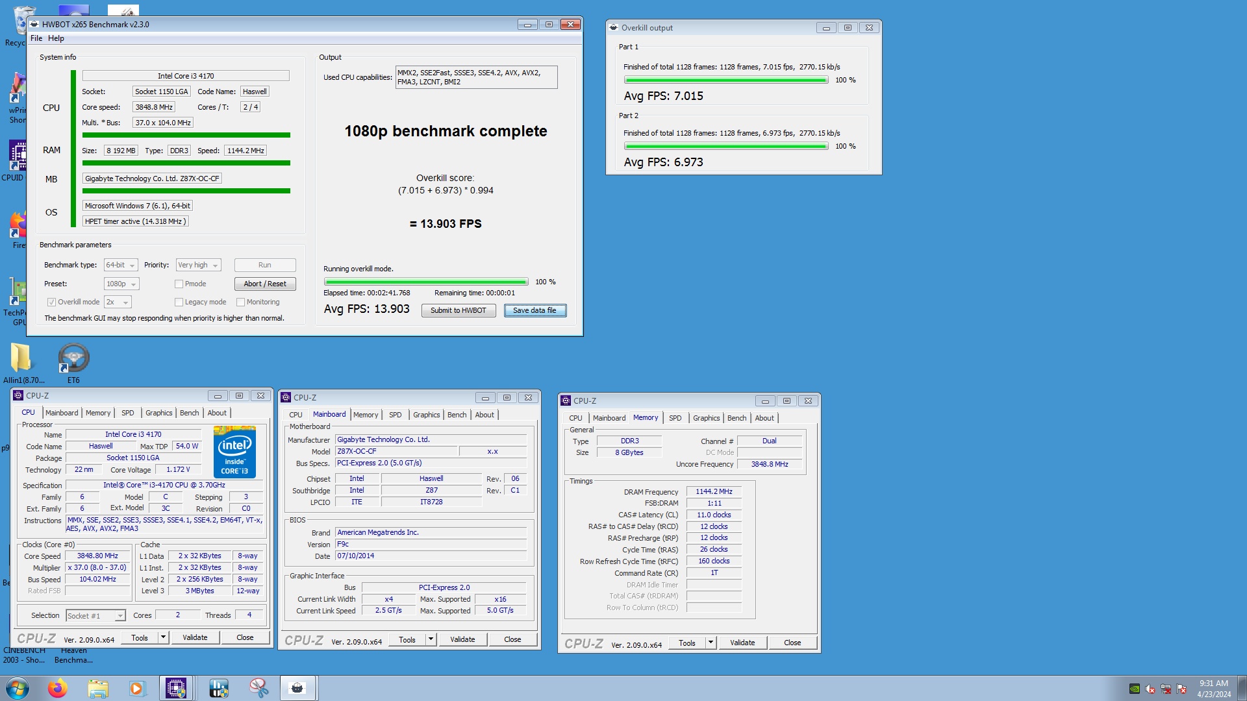Toggle Overkill mode checkbox

[51, 302]
